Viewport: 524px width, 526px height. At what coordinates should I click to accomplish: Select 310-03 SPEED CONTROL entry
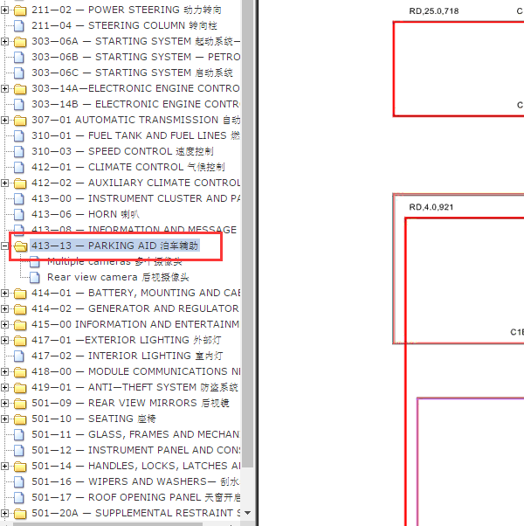click(122, 151)
